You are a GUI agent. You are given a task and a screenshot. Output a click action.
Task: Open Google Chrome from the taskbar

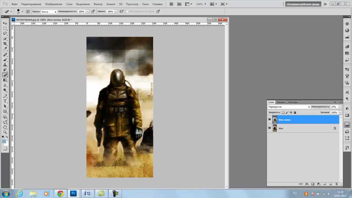[60, 194]
